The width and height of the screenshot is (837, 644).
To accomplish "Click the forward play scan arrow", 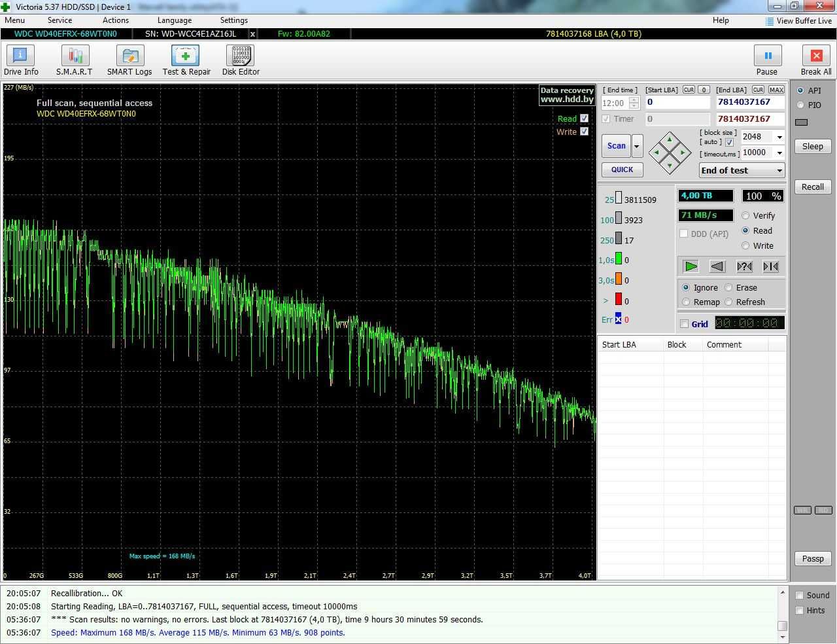I will click(x=691, y=266).
